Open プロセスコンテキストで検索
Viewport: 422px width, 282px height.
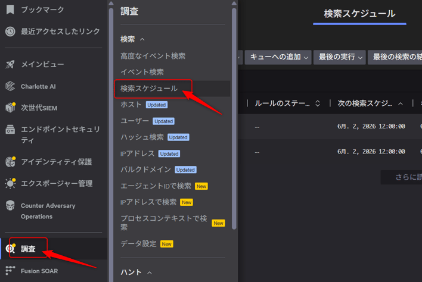164,223
